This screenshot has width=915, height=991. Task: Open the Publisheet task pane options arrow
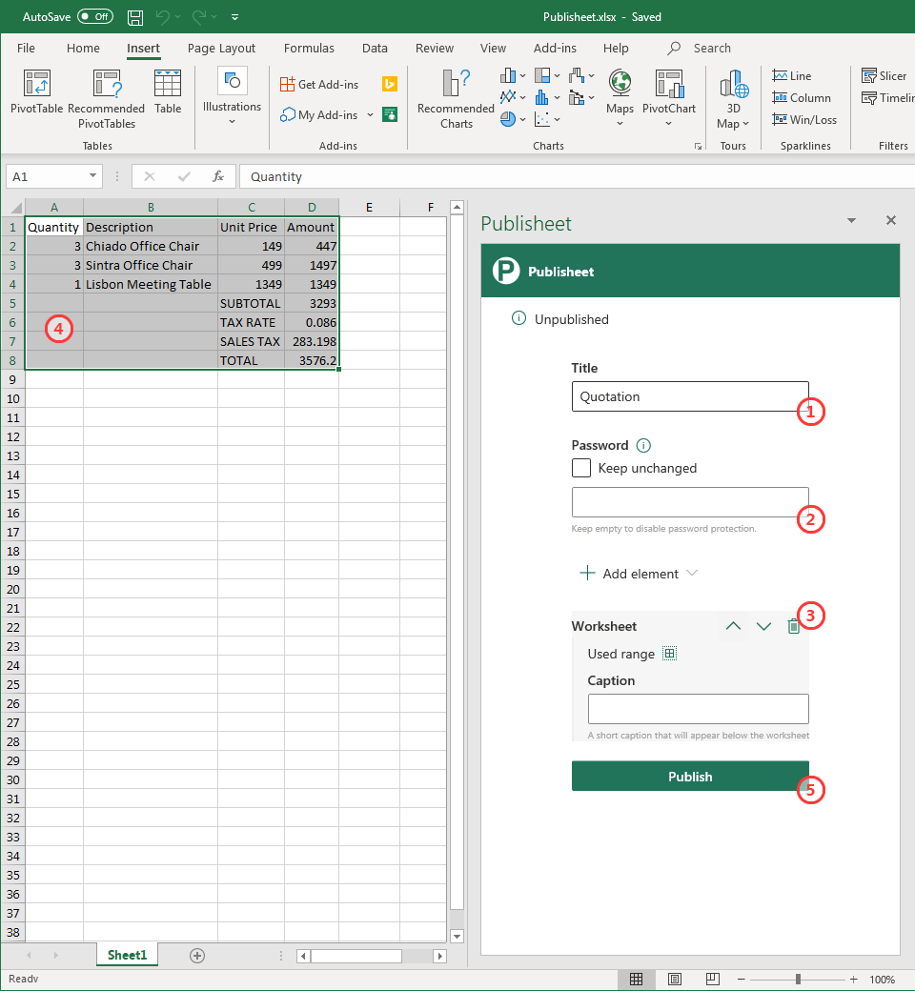(852, 220)
